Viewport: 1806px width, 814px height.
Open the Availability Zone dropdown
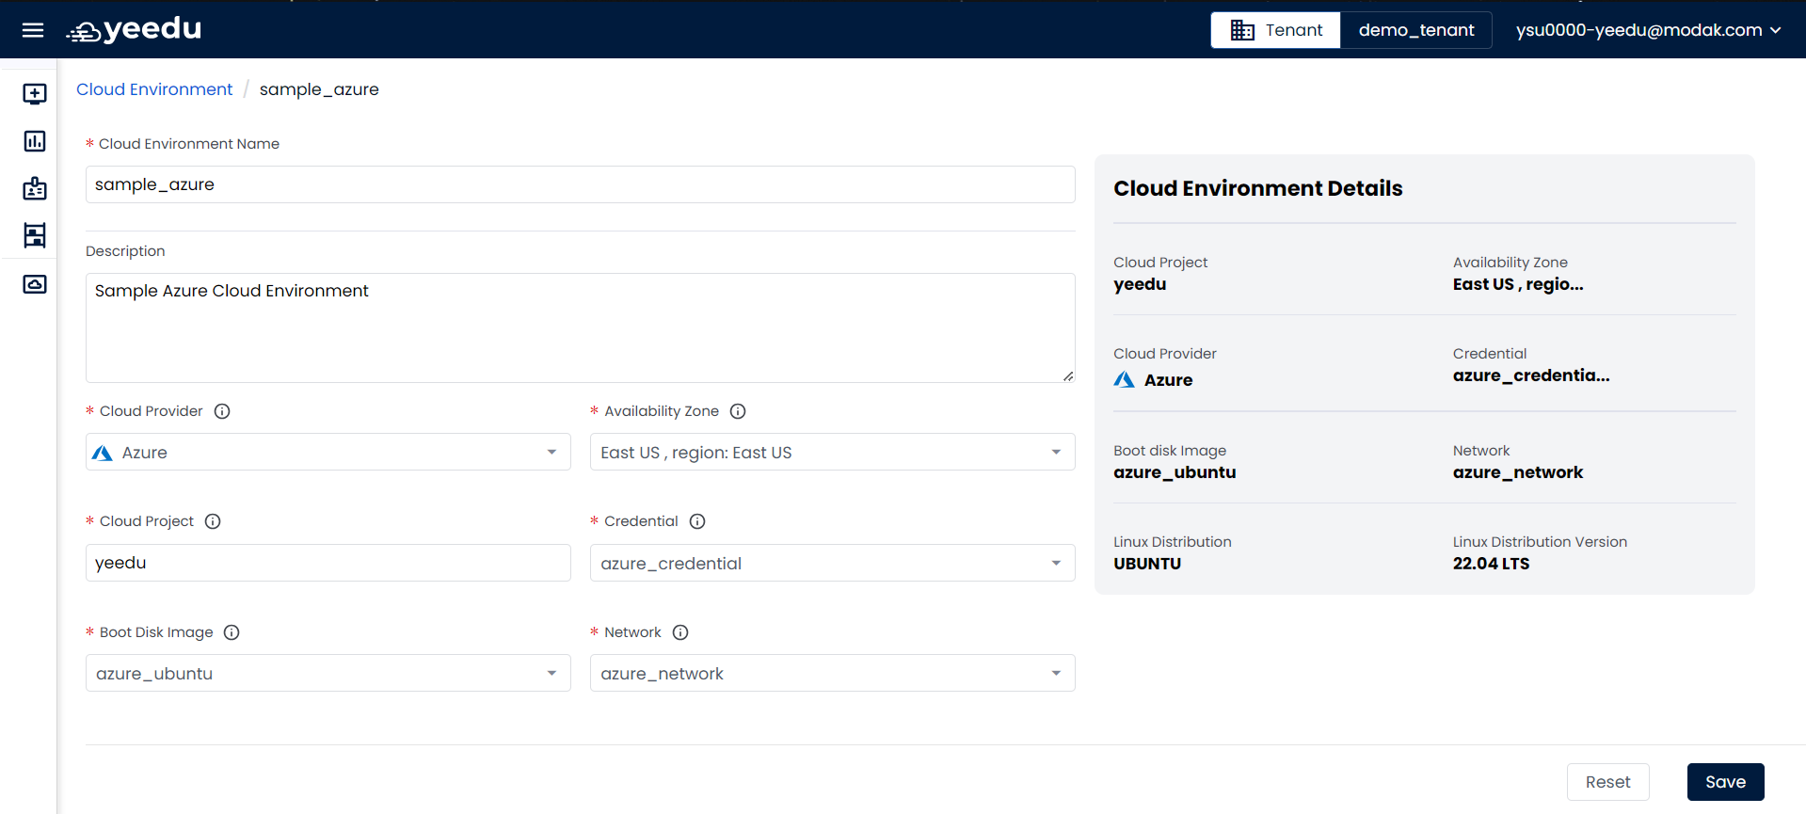(833, 452)
